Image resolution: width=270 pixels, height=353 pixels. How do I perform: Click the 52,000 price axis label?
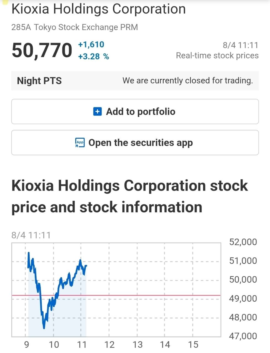(243, 242)
